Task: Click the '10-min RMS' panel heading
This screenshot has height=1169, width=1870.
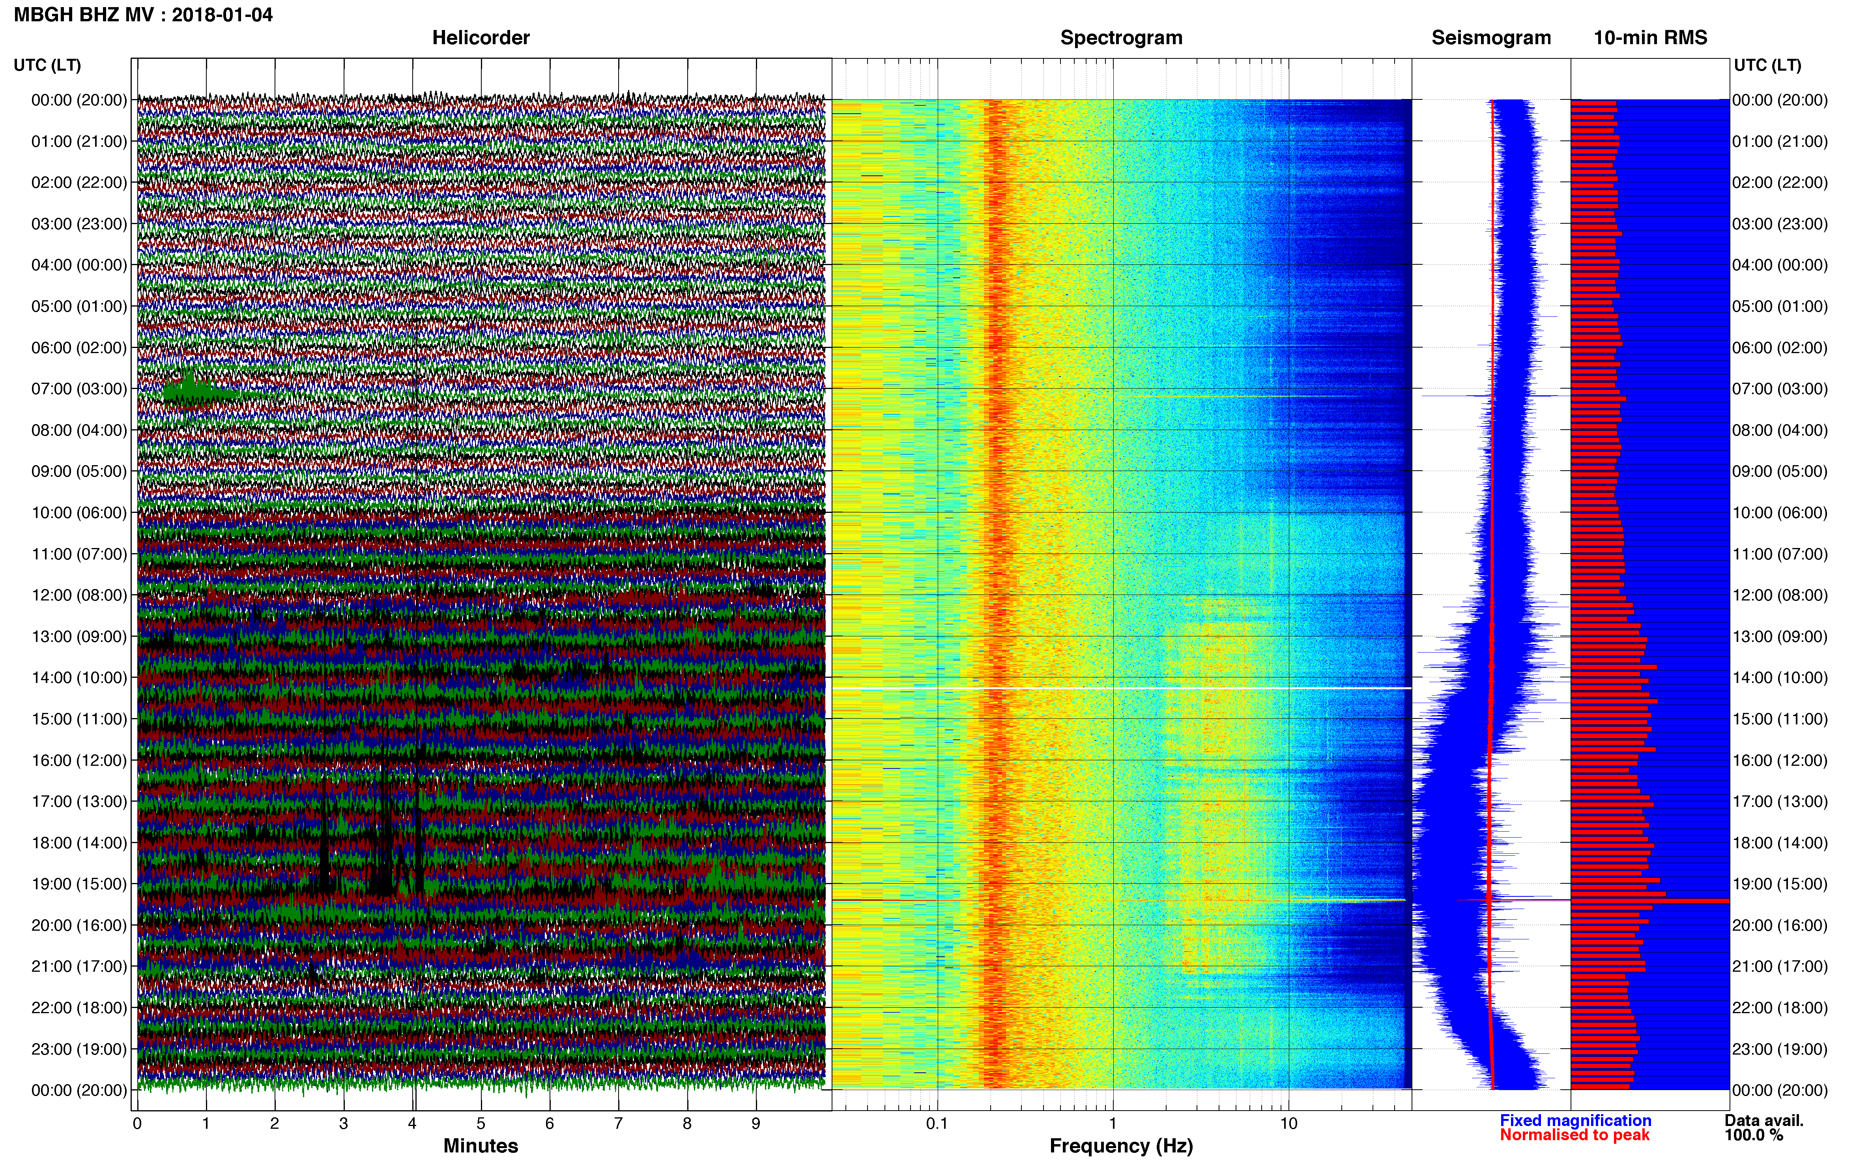Action: pos(1650,38)
